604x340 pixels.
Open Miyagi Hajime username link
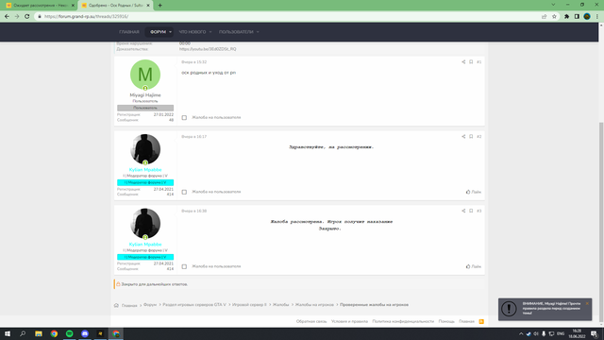click(x=145, y=94)
